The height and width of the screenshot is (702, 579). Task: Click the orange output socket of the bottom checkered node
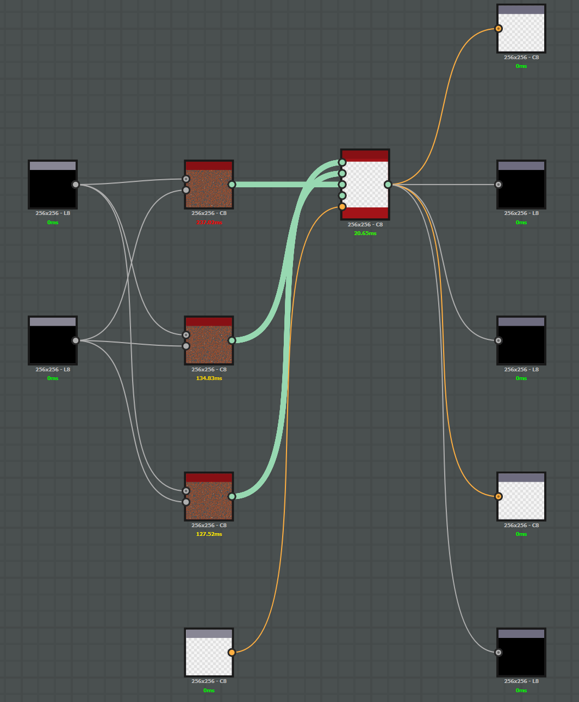pyautogui.click(x=232, y=652)
